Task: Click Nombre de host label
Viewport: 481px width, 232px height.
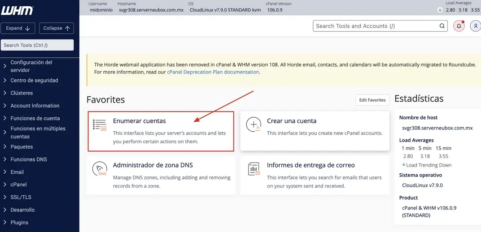Action: point(419,117)
